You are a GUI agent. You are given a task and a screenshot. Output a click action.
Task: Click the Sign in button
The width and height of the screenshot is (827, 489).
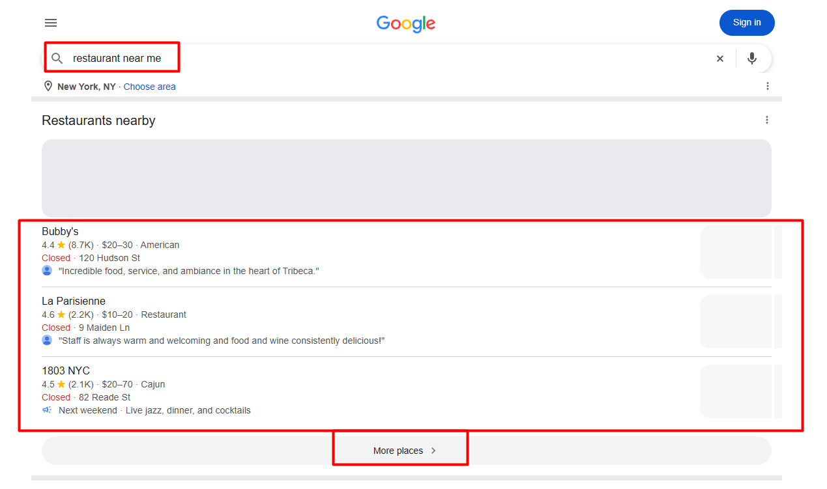point(747,23)
